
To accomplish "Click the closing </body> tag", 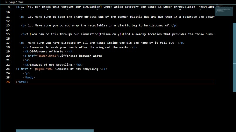I will [29, 78].
